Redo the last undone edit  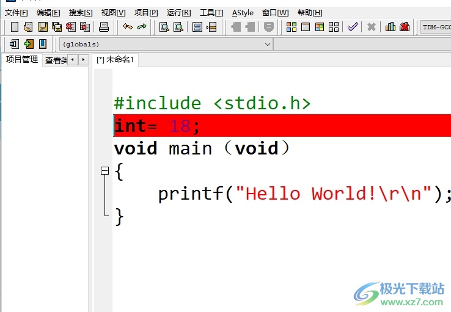142,27
